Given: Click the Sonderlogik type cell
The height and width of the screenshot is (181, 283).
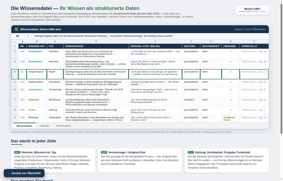Looking at the screenshot, I should click(55, 92).
